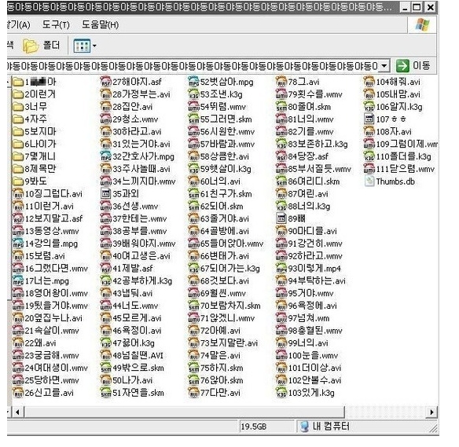Click the SKM icon of 55그러면.skm

click(x=193, y=119)
